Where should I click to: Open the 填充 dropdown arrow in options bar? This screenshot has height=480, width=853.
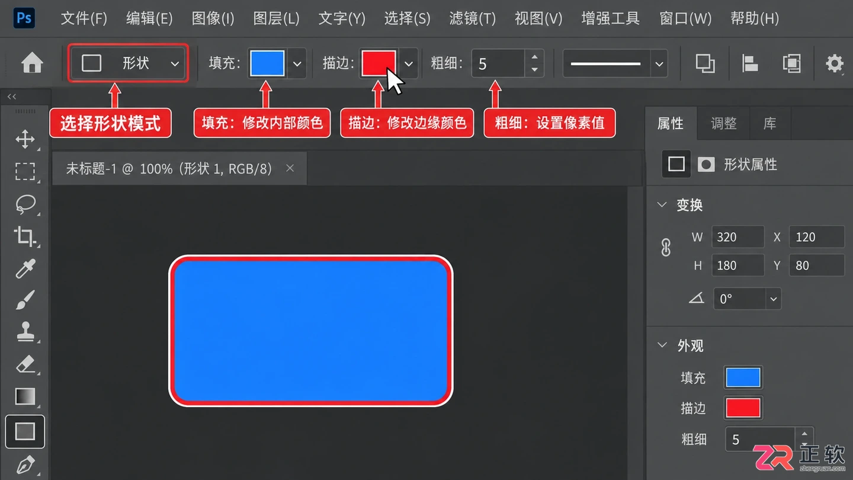tap(297, 63)
